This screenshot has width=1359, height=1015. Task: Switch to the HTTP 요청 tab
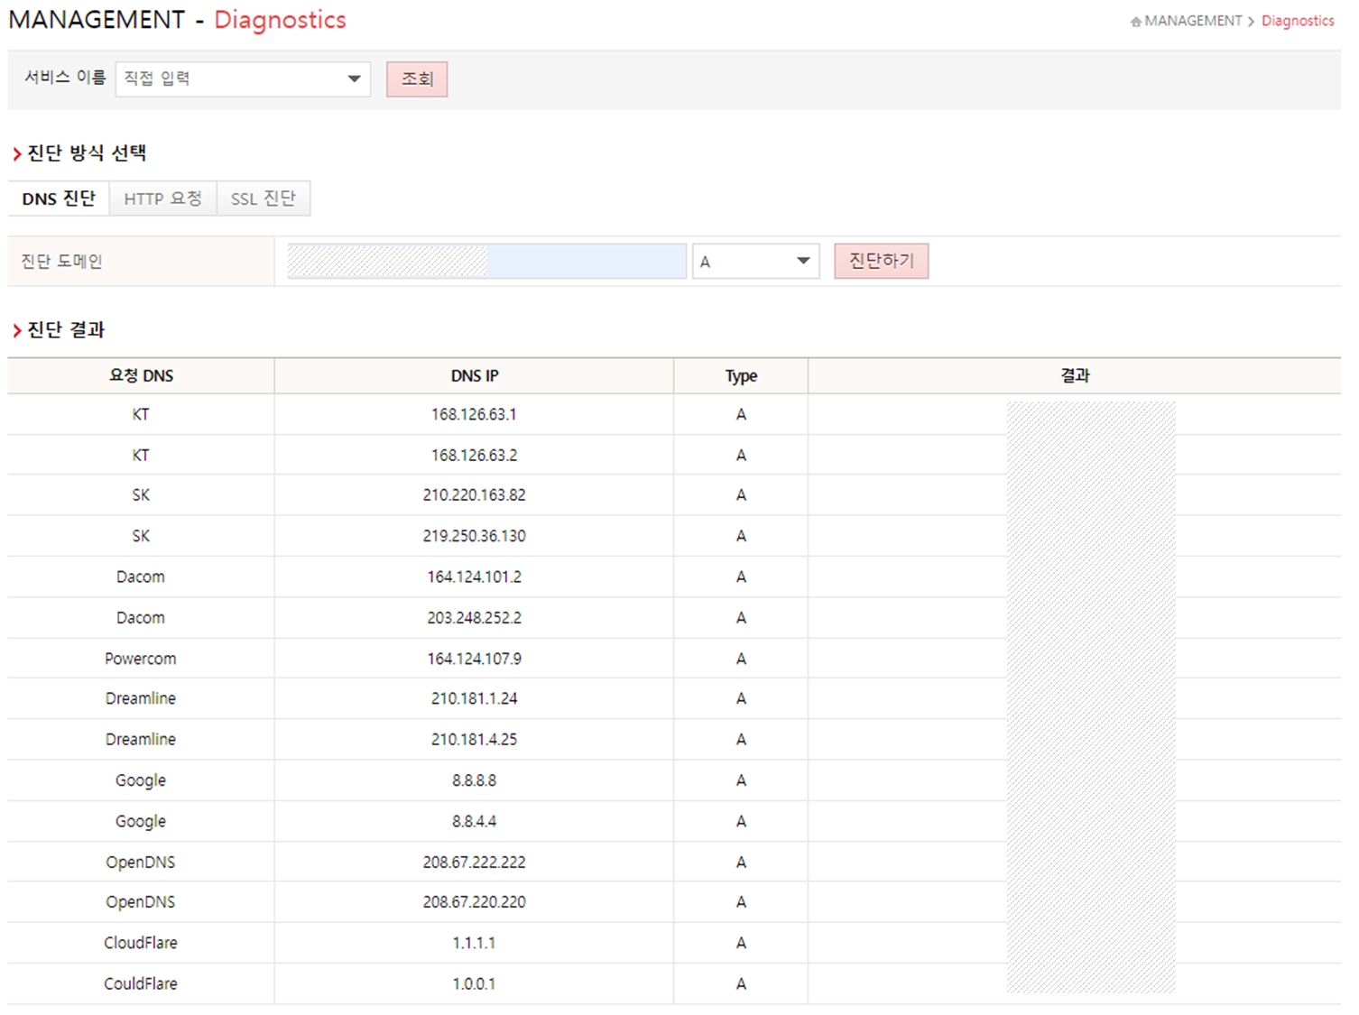(162, 199)
